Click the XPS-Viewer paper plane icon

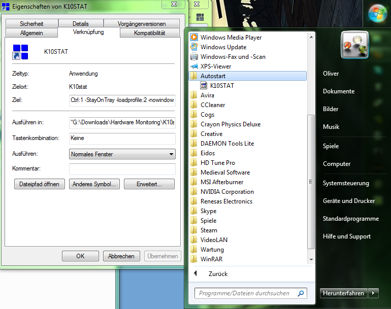(194, 66)
